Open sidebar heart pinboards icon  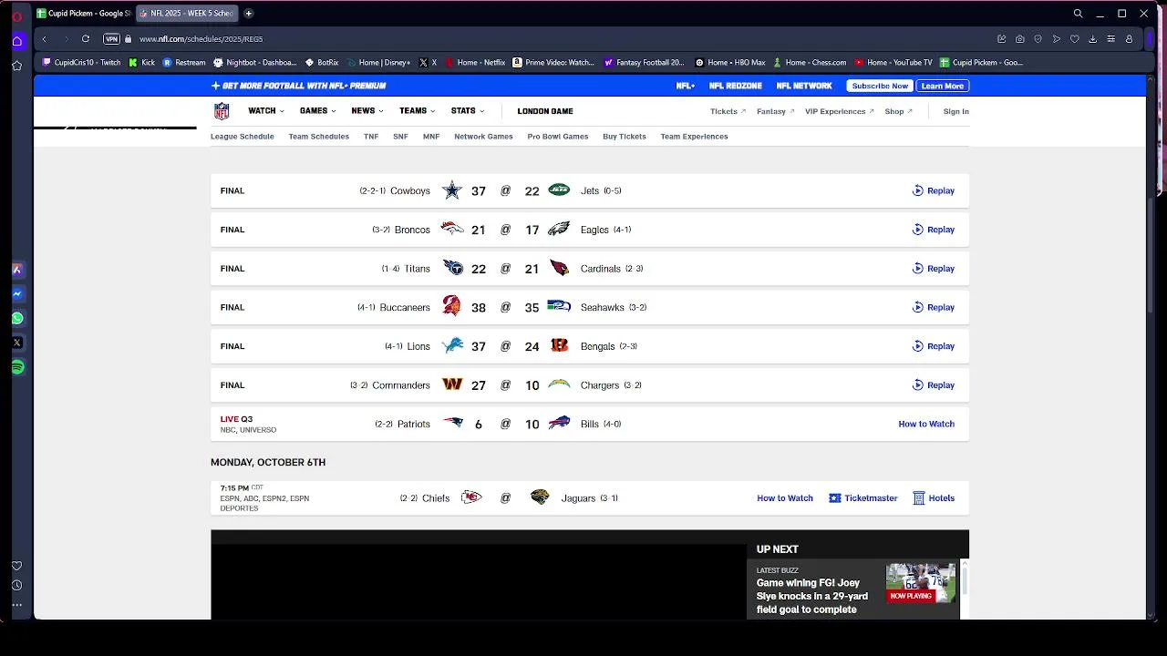click(17, 566)
